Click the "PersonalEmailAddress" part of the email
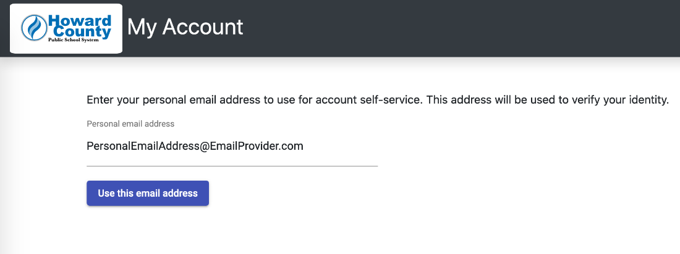680x254 pixels. (142, 147)
